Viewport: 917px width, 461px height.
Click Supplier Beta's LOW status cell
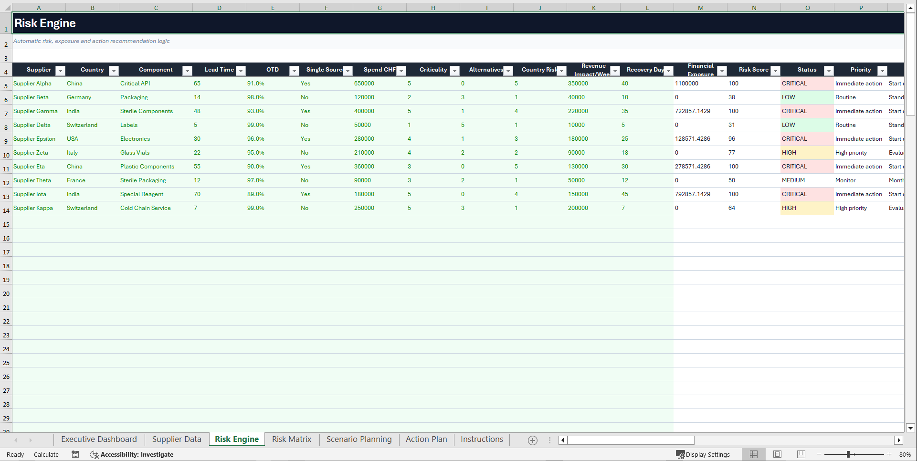point(807,97)
